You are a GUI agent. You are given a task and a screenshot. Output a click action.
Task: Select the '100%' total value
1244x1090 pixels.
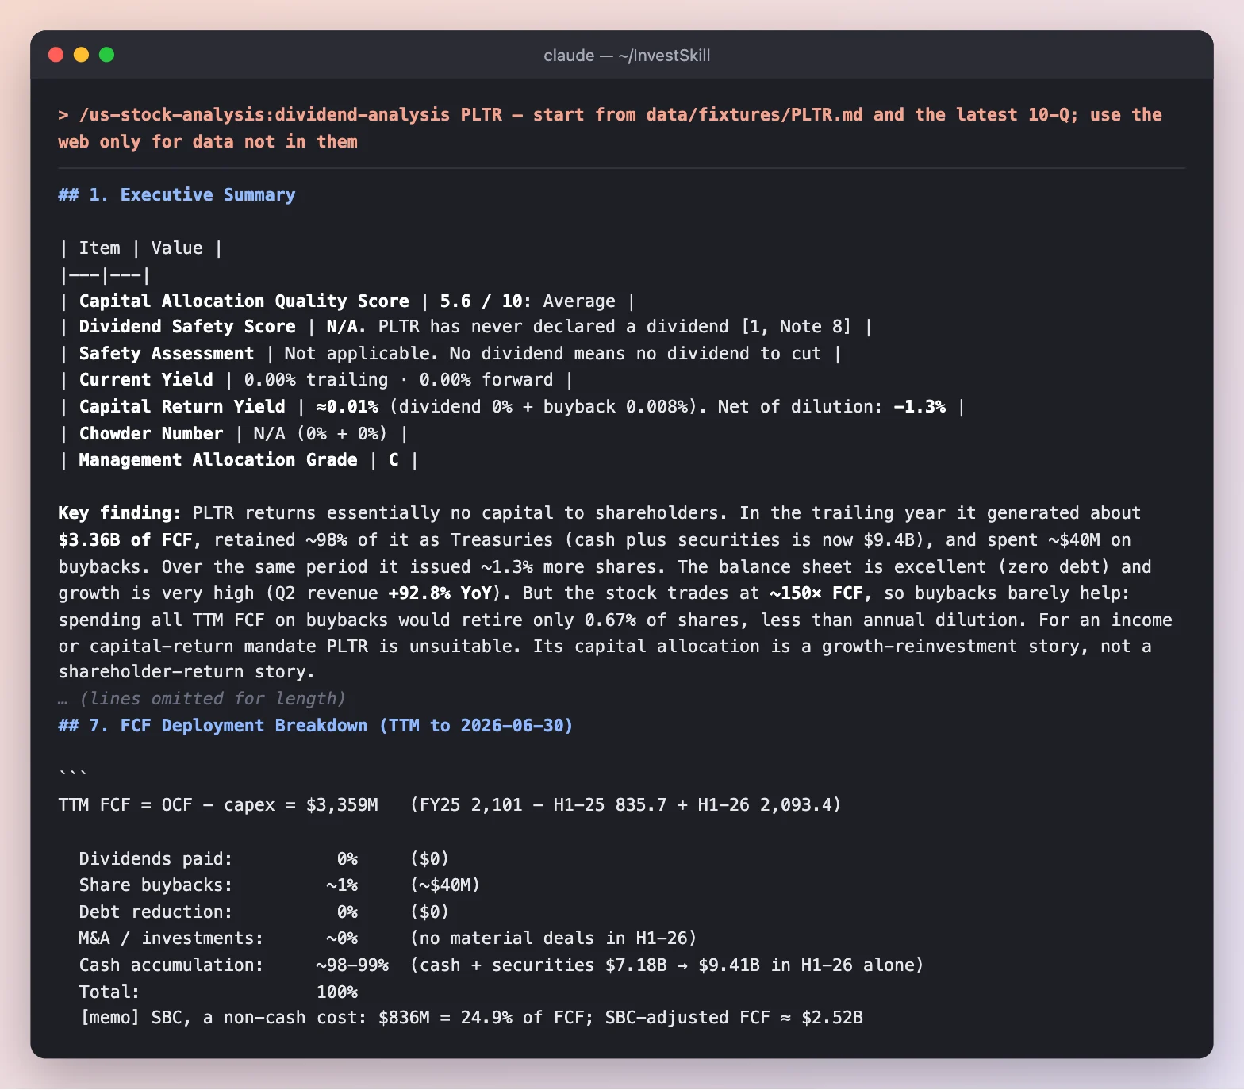(337, 992)
